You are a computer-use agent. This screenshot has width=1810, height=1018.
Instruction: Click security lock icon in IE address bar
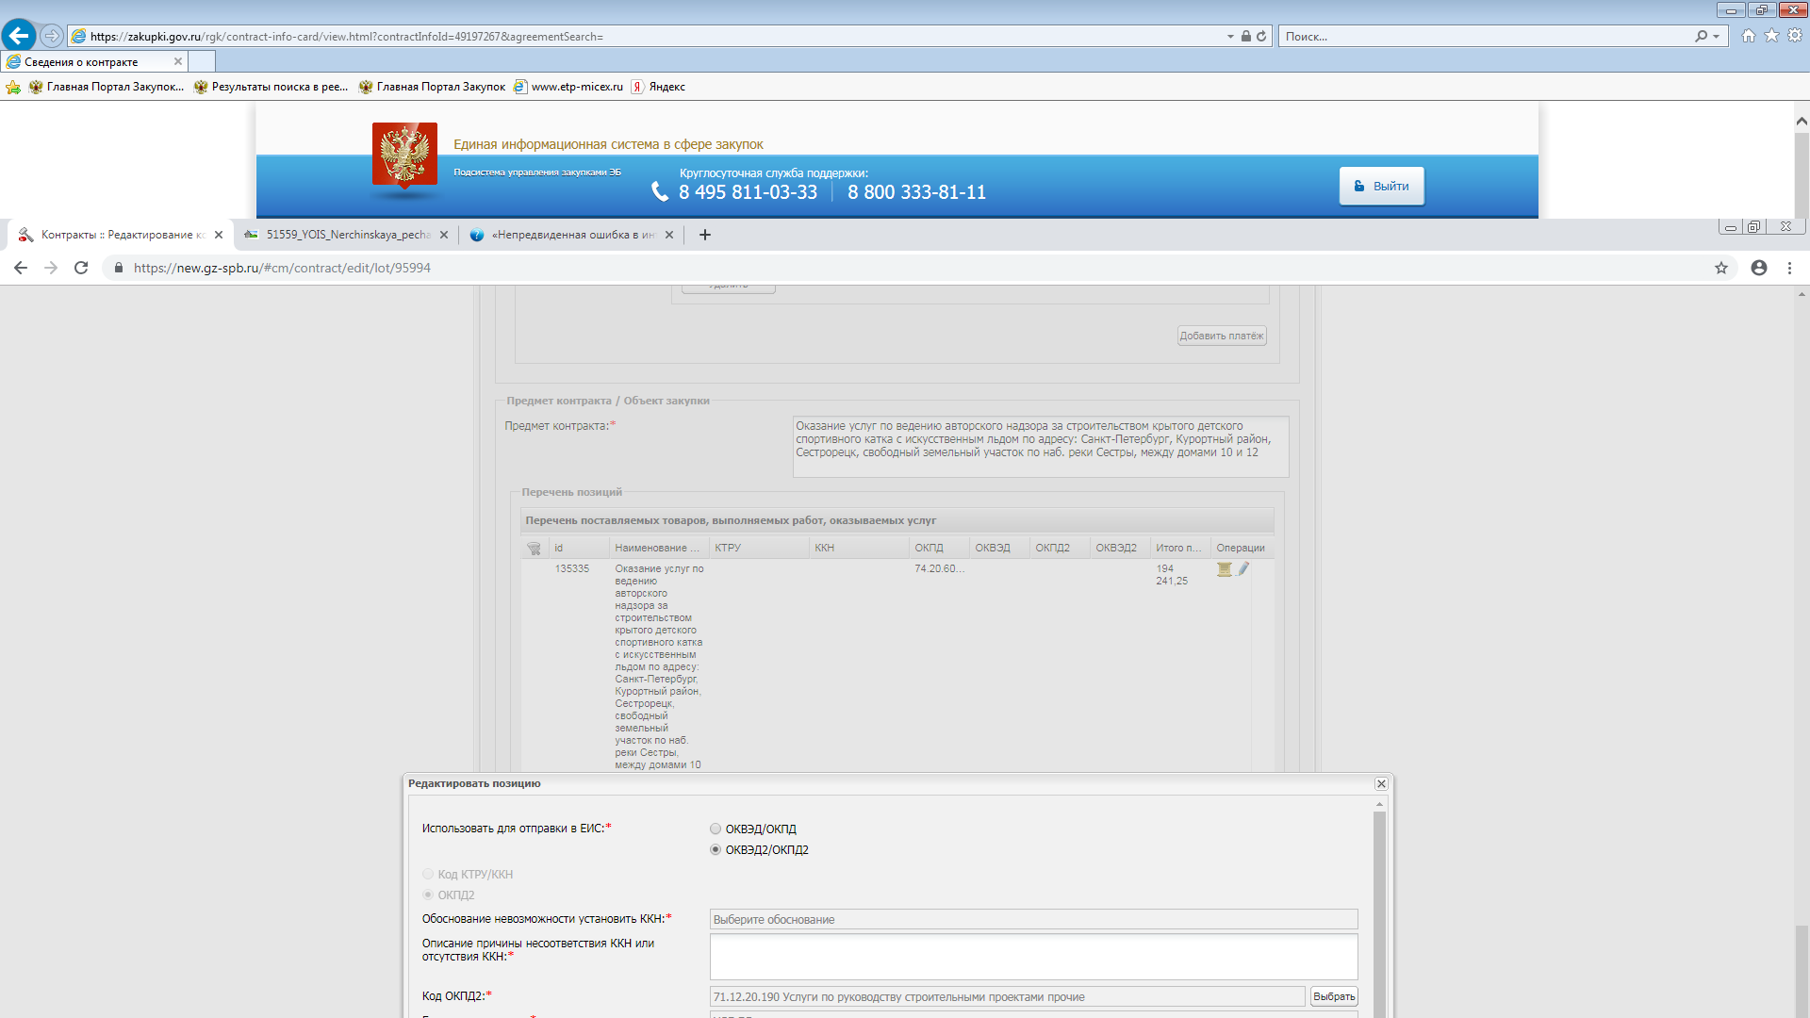1246,37
